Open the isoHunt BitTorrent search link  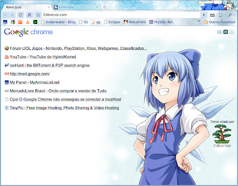point(49,66)
